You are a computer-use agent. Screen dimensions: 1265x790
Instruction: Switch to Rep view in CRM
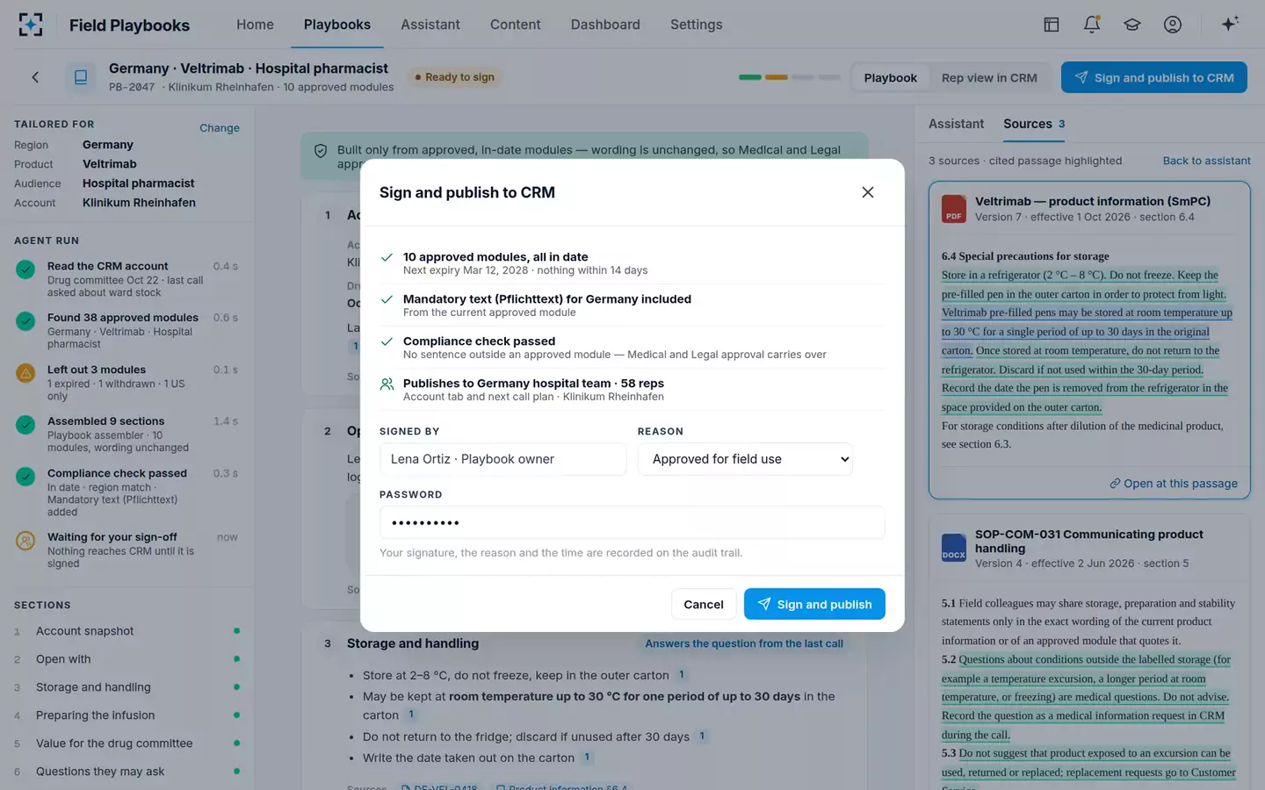[989, 78]
